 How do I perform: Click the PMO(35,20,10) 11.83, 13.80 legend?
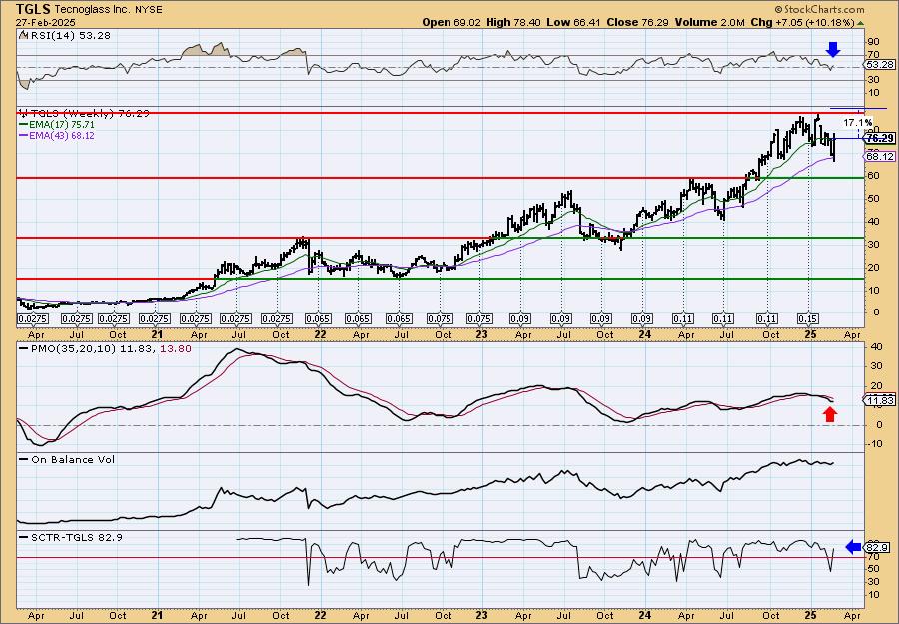(x=110, y=349)
